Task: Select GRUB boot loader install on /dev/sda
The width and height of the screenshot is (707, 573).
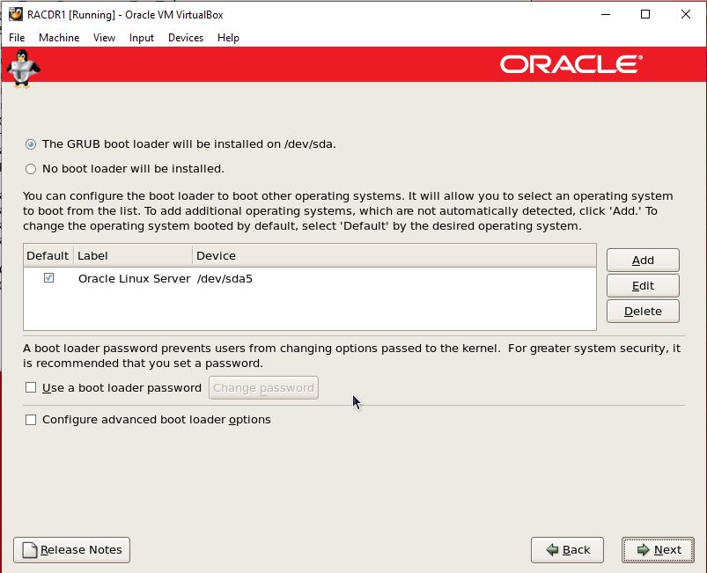Action: [31, 144]
